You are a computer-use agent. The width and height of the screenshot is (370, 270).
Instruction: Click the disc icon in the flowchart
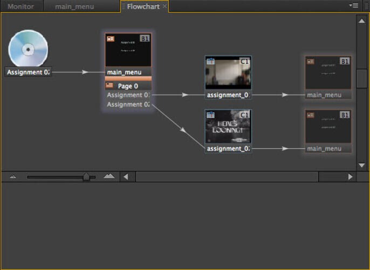(x=28, y=49)
